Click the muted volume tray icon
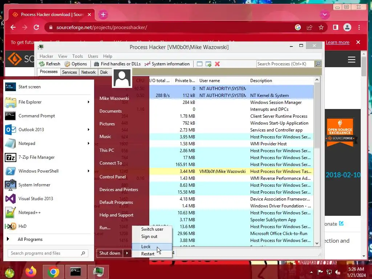Screen dimensions: 372x279 tap(338, 272)
